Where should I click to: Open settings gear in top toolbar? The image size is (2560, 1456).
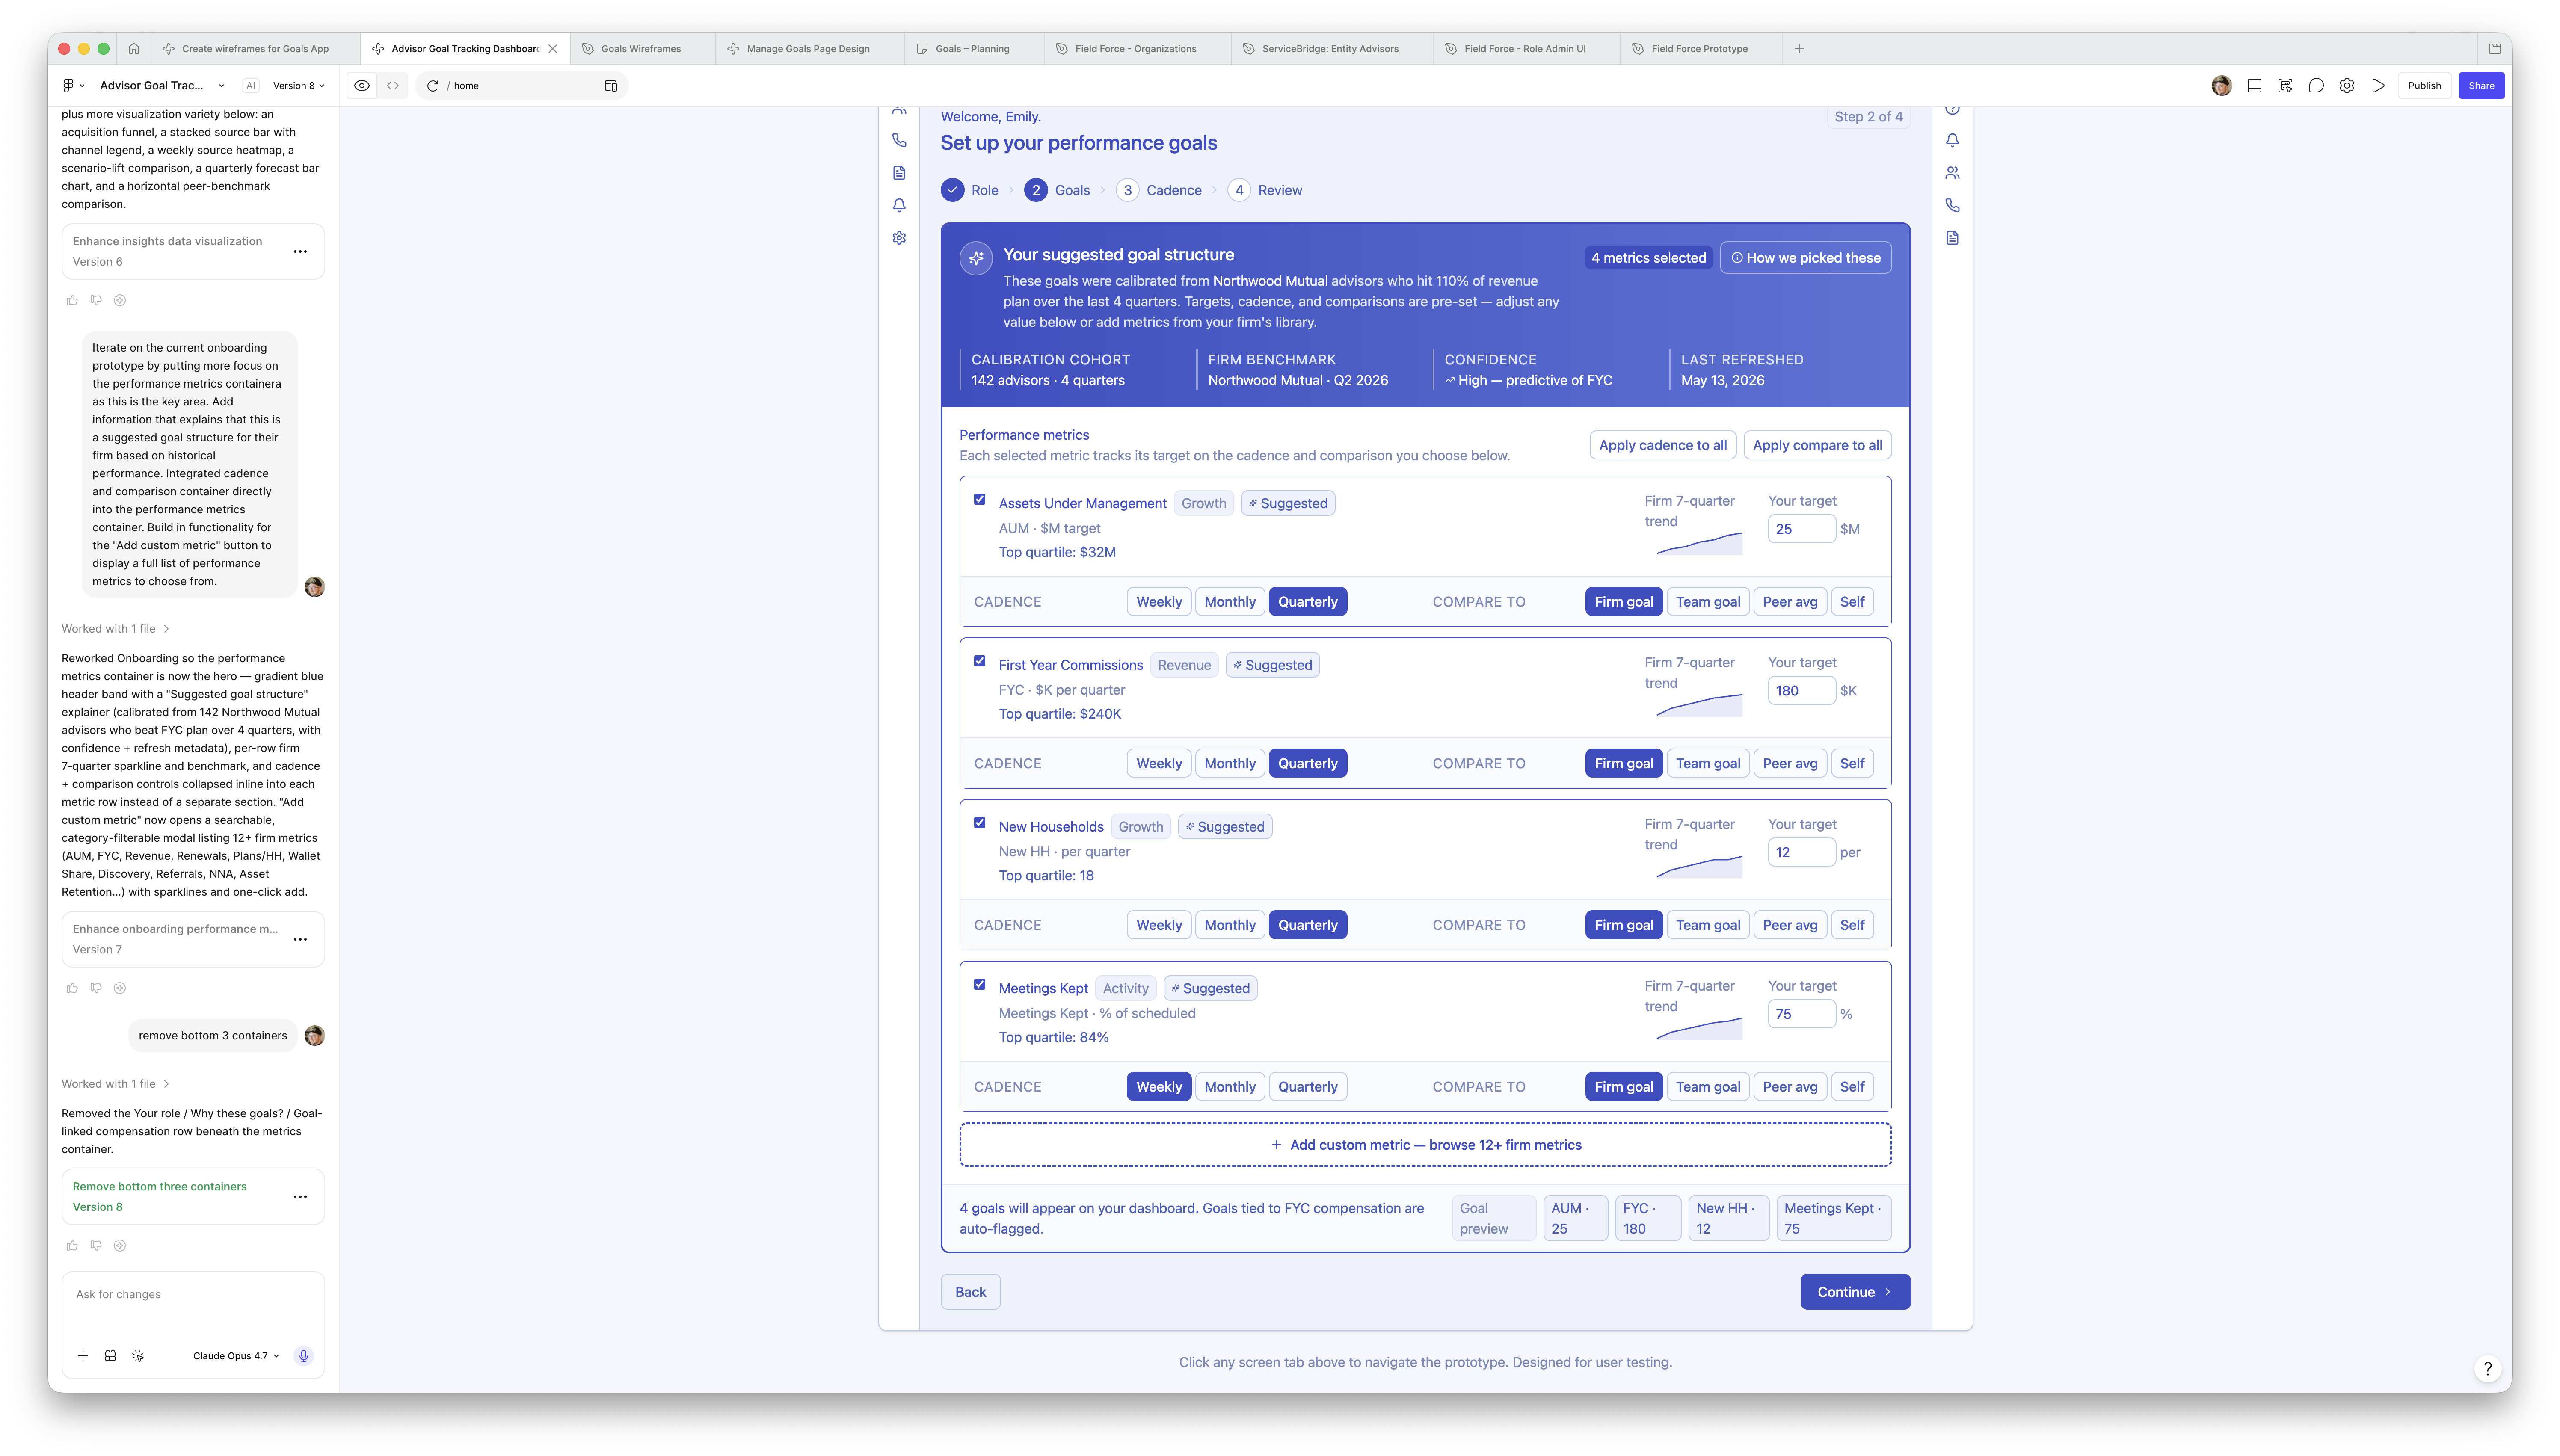tap(2347, 86)
